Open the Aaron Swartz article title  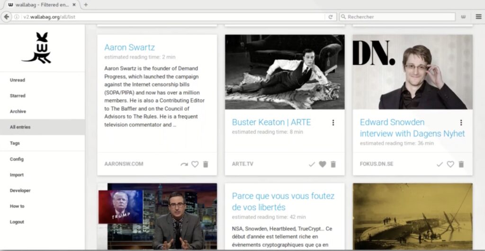(x=129, y=47)
